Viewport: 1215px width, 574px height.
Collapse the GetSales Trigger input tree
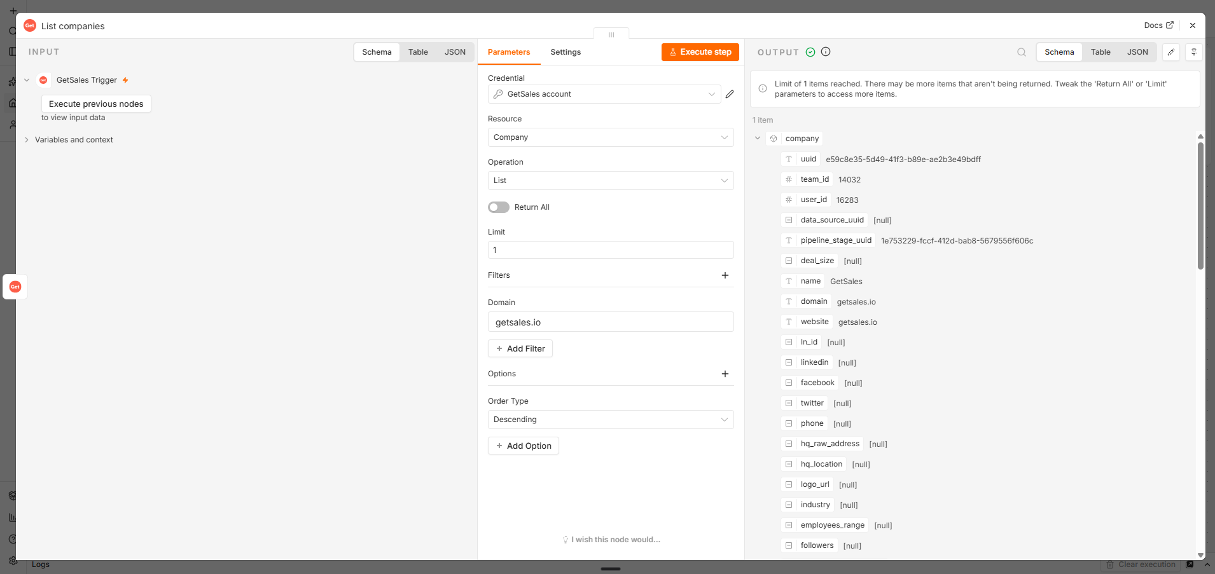[27, 80]
